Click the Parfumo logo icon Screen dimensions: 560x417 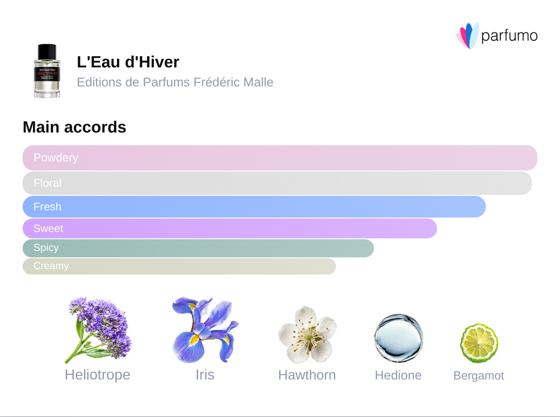click(467, 36)
